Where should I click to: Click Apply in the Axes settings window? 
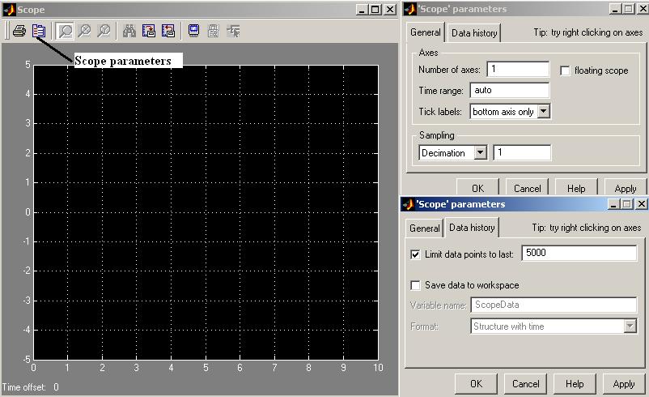(x=625, y=188)
